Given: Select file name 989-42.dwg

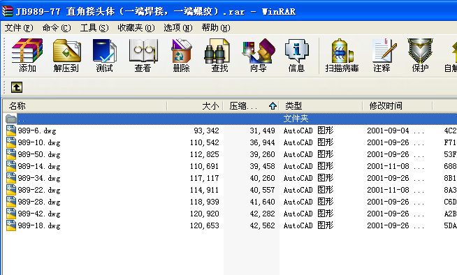Looking at the screenshot, I should 39,214.
